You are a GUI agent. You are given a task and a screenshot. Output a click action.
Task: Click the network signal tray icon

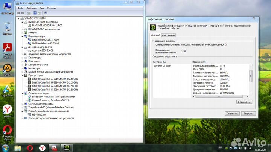[x=250, y=148]
